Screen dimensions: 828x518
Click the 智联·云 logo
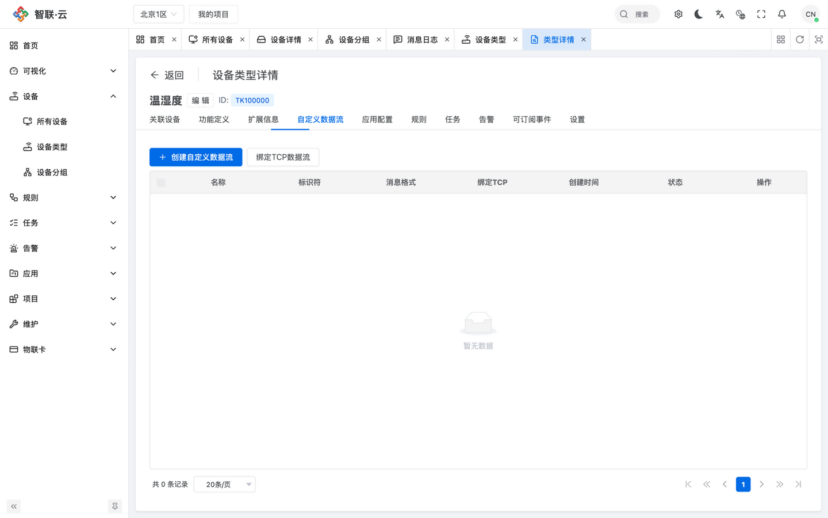point(40,14)
